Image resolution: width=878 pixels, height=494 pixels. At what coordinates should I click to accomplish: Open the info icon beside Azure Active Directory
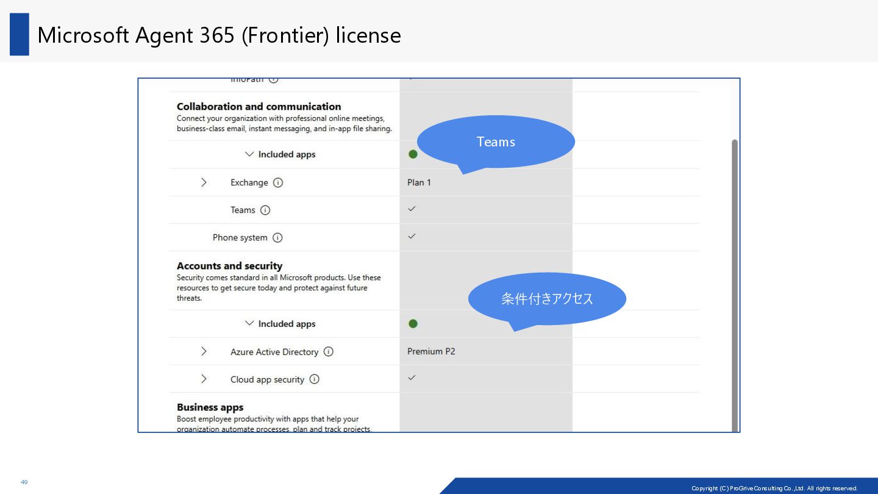click(329, 351)
